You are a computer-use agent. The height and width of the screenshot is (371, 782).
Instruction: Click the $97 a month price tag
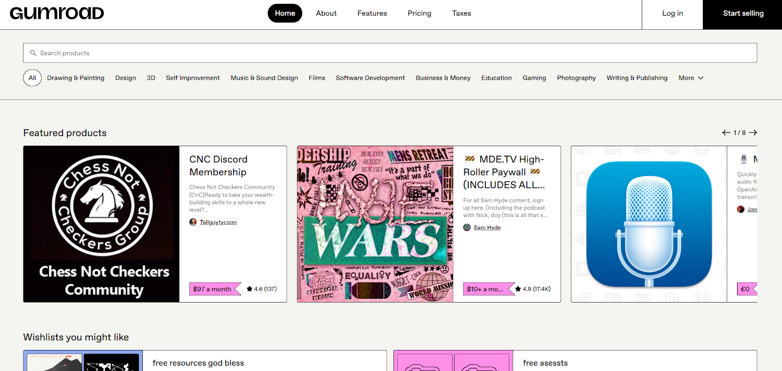214,289
